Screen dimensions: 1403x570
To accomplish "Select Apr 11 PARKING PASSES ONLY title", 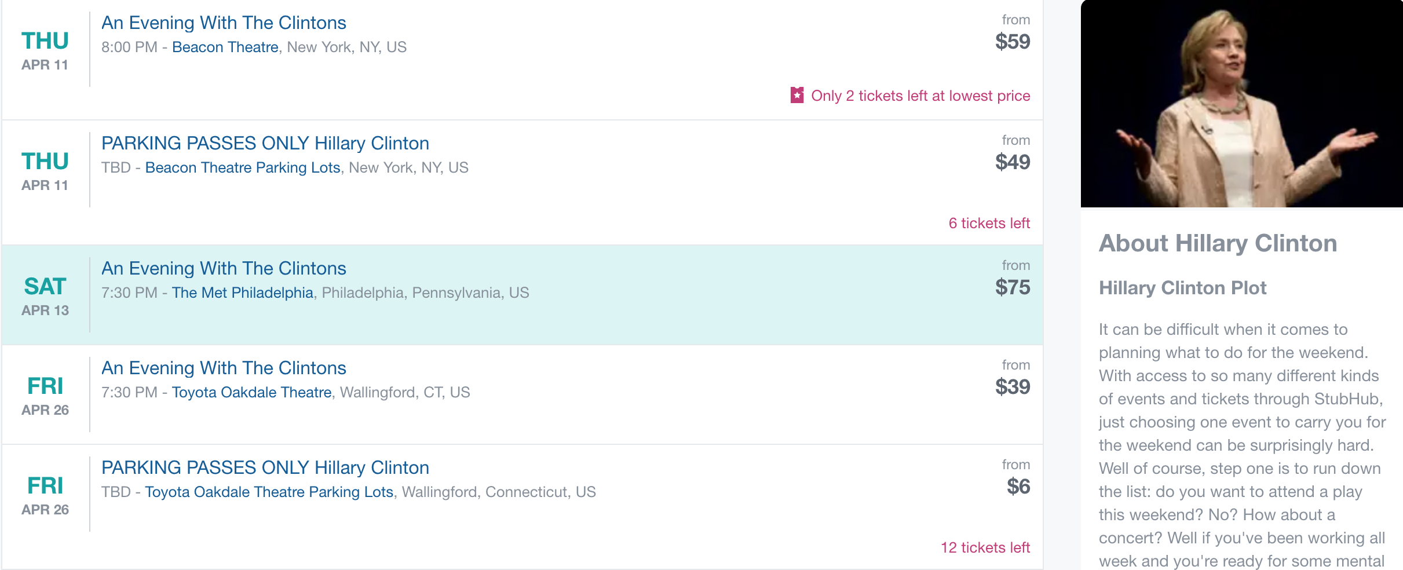I will (265, 143).
